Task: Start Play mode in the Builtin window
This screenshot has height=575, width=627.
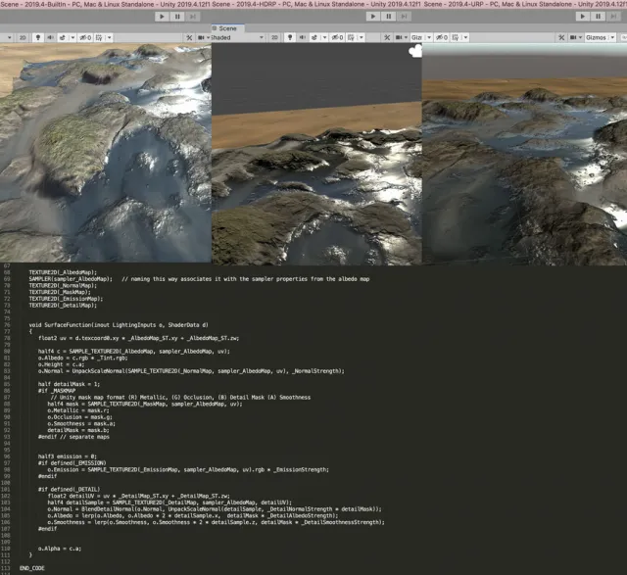Action: [x=162, y=17]
